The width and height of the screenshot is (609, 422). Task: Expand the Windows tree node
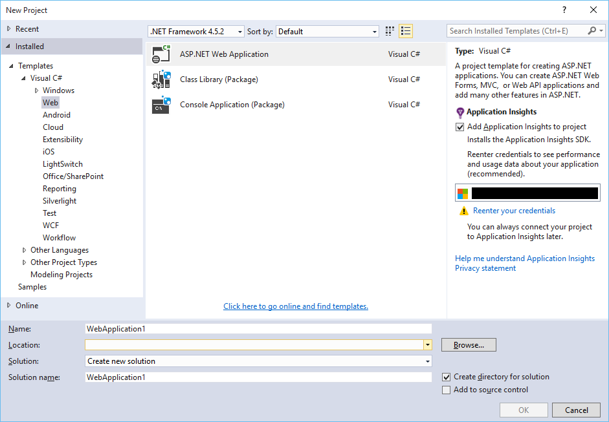[x=36, y=90]
